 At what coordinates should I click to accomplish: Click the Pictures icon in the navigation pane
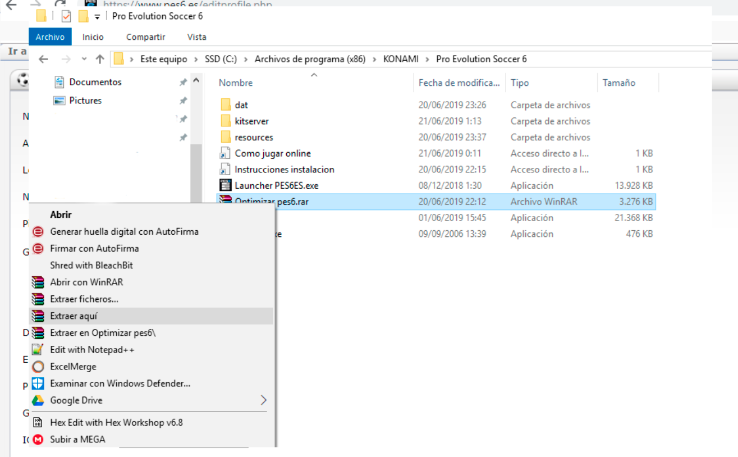[59, 100]
